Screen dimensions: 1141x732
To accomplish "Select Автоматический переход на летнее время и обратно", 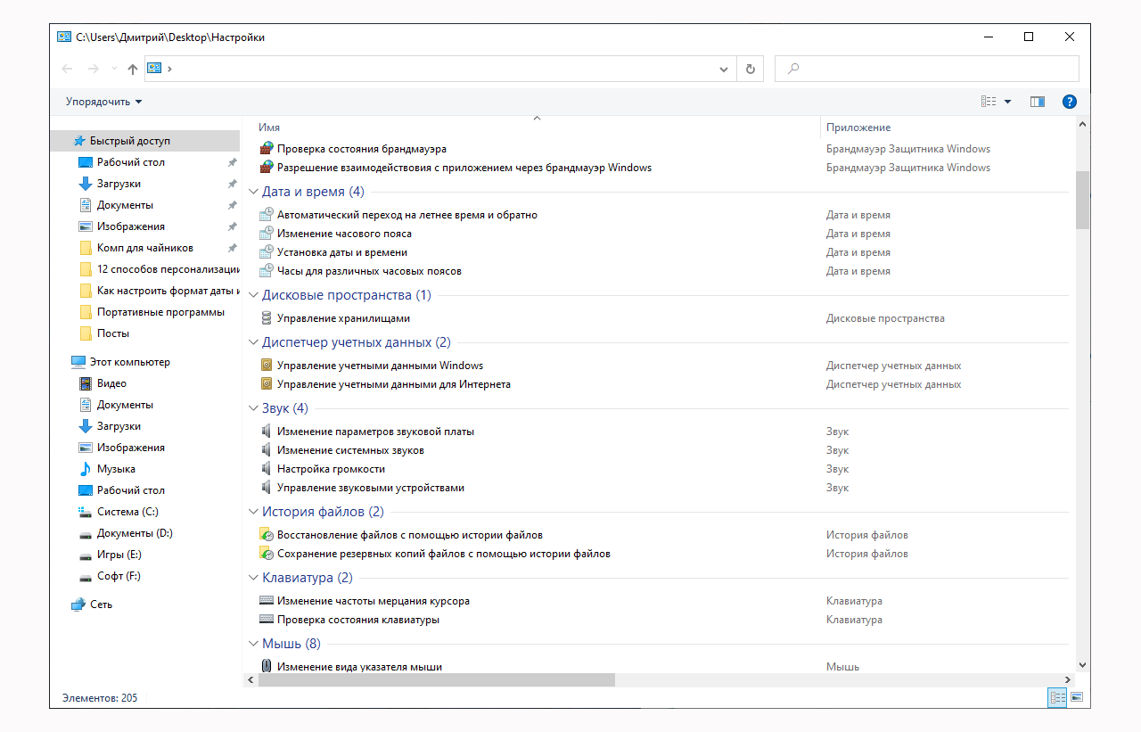I will (407, 215).
